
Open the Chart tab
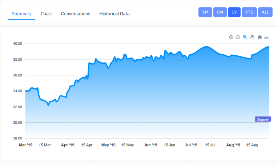click(46, 14)
